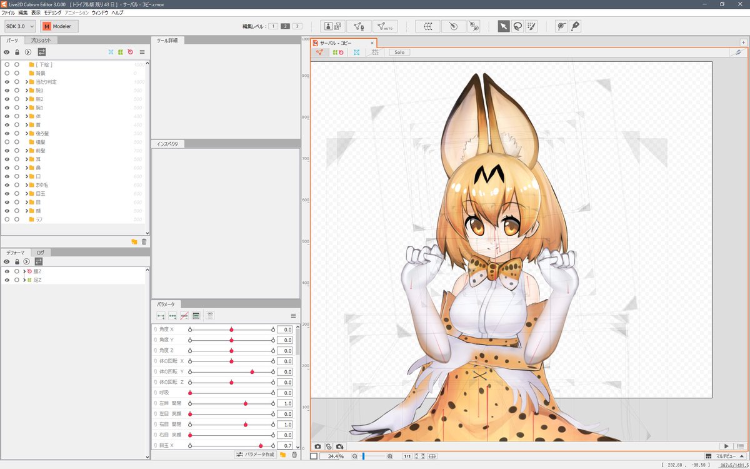Expand the 目玉 folder

pyautogui.click(x=26, y=194)
